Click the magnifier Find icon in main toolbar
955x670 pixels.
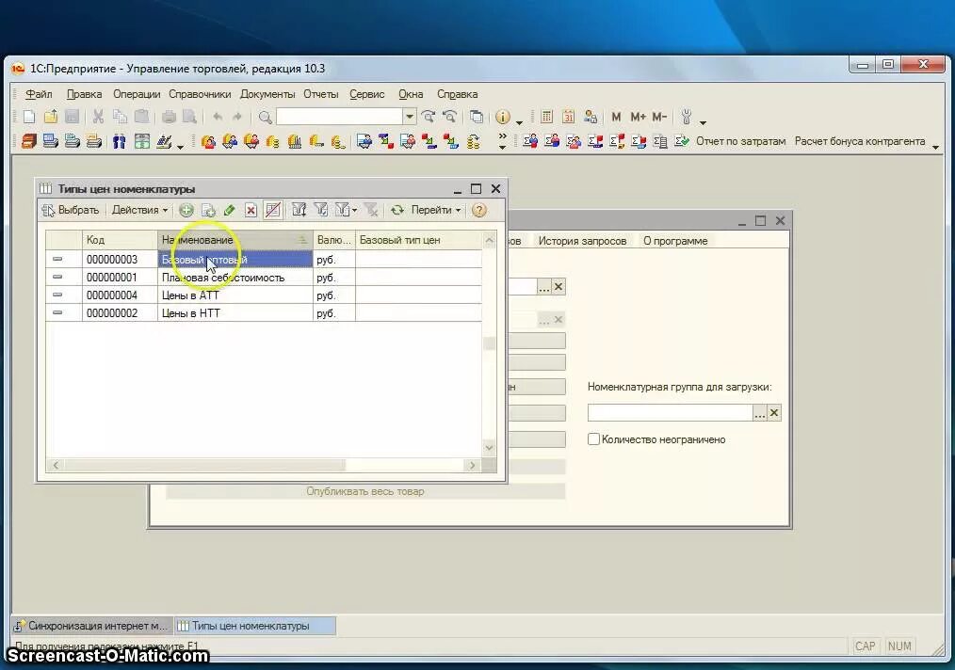tap(265, 117)
